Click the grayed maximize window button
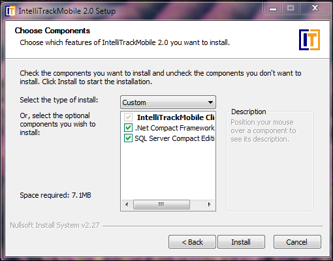The height and width of the screenshot is (261, 333). (x=291, y=8)
